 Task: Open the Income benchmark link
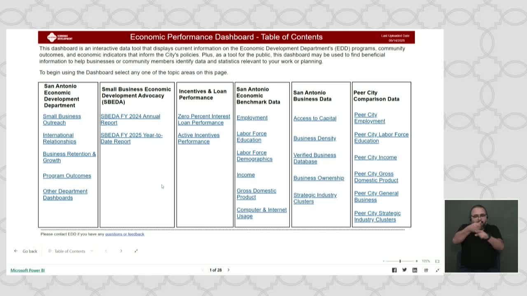click(x=245, y=175)
